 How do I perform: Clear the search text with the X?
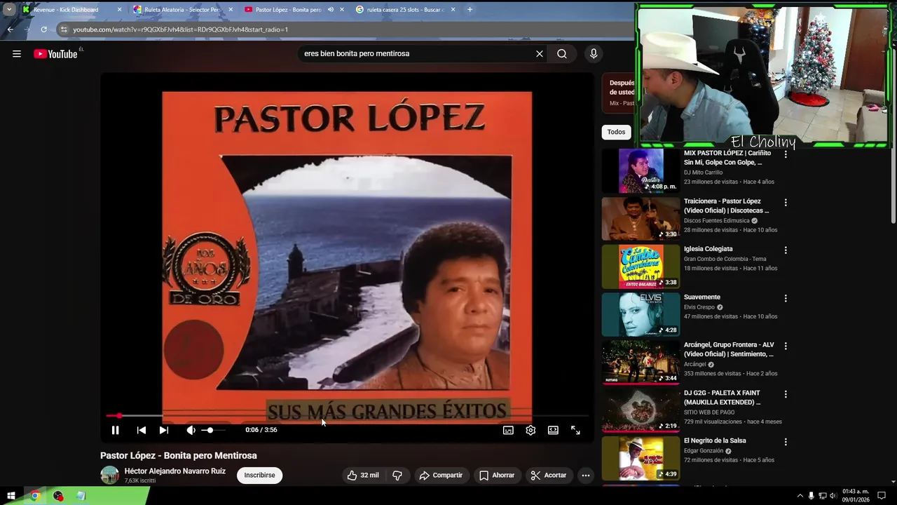[x=540, y=53]
